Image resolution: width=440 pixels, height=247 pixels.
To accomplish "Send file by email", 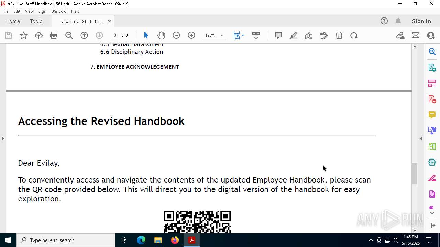I will [416, 35].
